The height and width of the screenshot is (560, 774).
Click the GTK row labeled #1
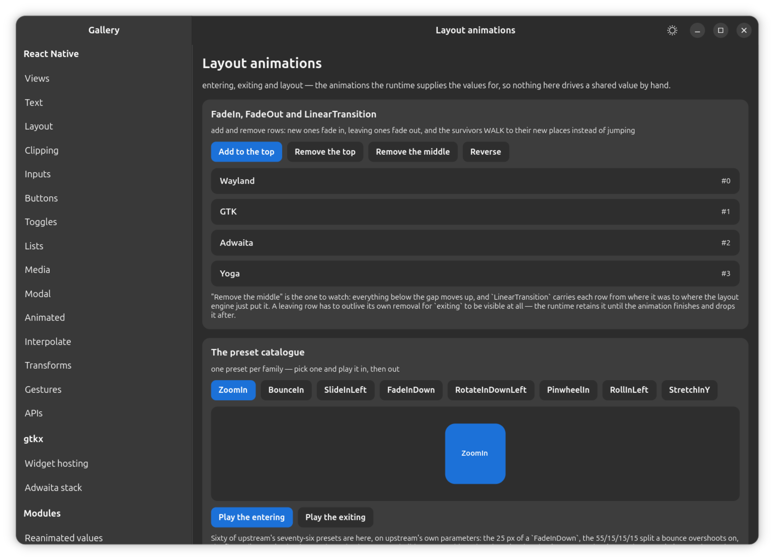tap(475, 212)
